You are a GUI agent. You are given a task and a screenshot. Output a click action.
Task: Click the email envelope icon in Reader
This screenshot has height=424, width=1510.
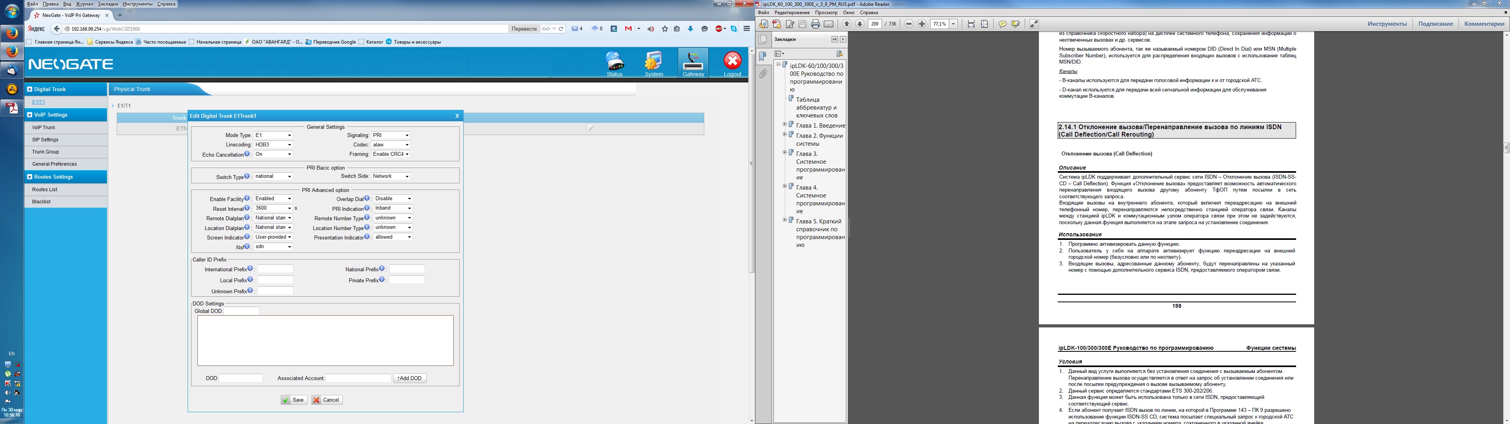click(828, 24)
